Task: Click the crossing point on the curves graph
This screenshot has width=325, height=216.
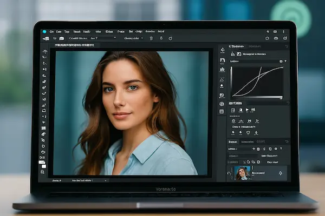Action: point(259,77)
